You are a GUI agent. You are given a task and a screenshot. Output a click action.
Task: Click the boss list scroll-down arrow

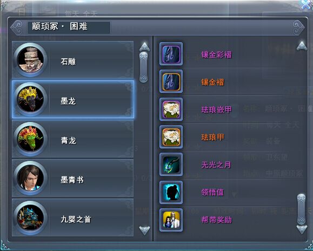[x=144, y=230]
